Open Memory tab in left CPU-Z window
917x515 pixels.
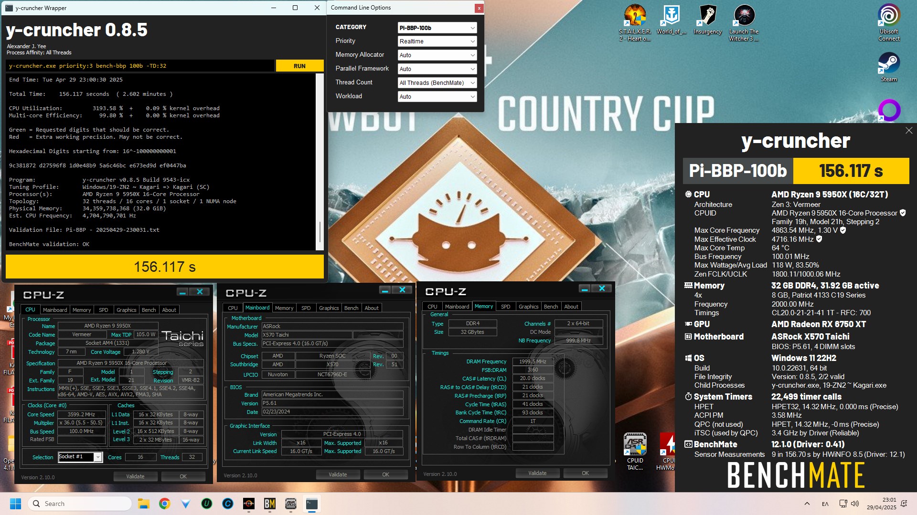tap(82, 310)
